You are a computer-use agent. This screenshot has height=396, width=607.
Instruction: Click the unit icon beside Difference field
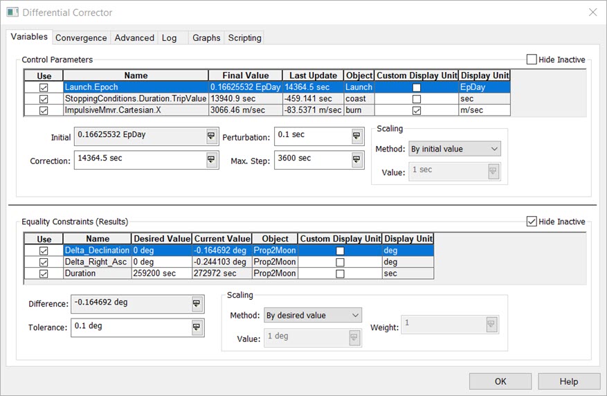click(196, 304)
